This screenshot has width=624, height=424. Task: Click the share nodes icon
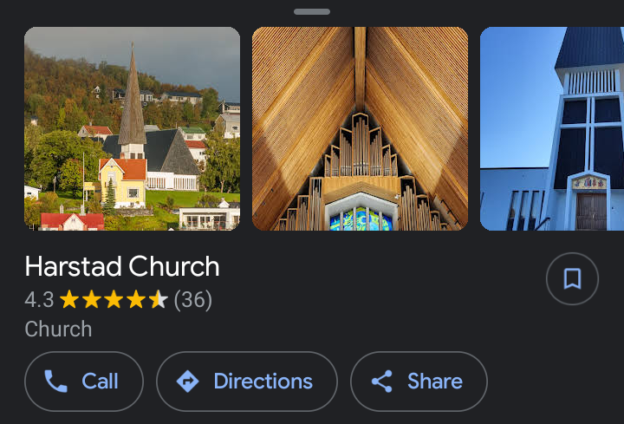click(381, 382)
